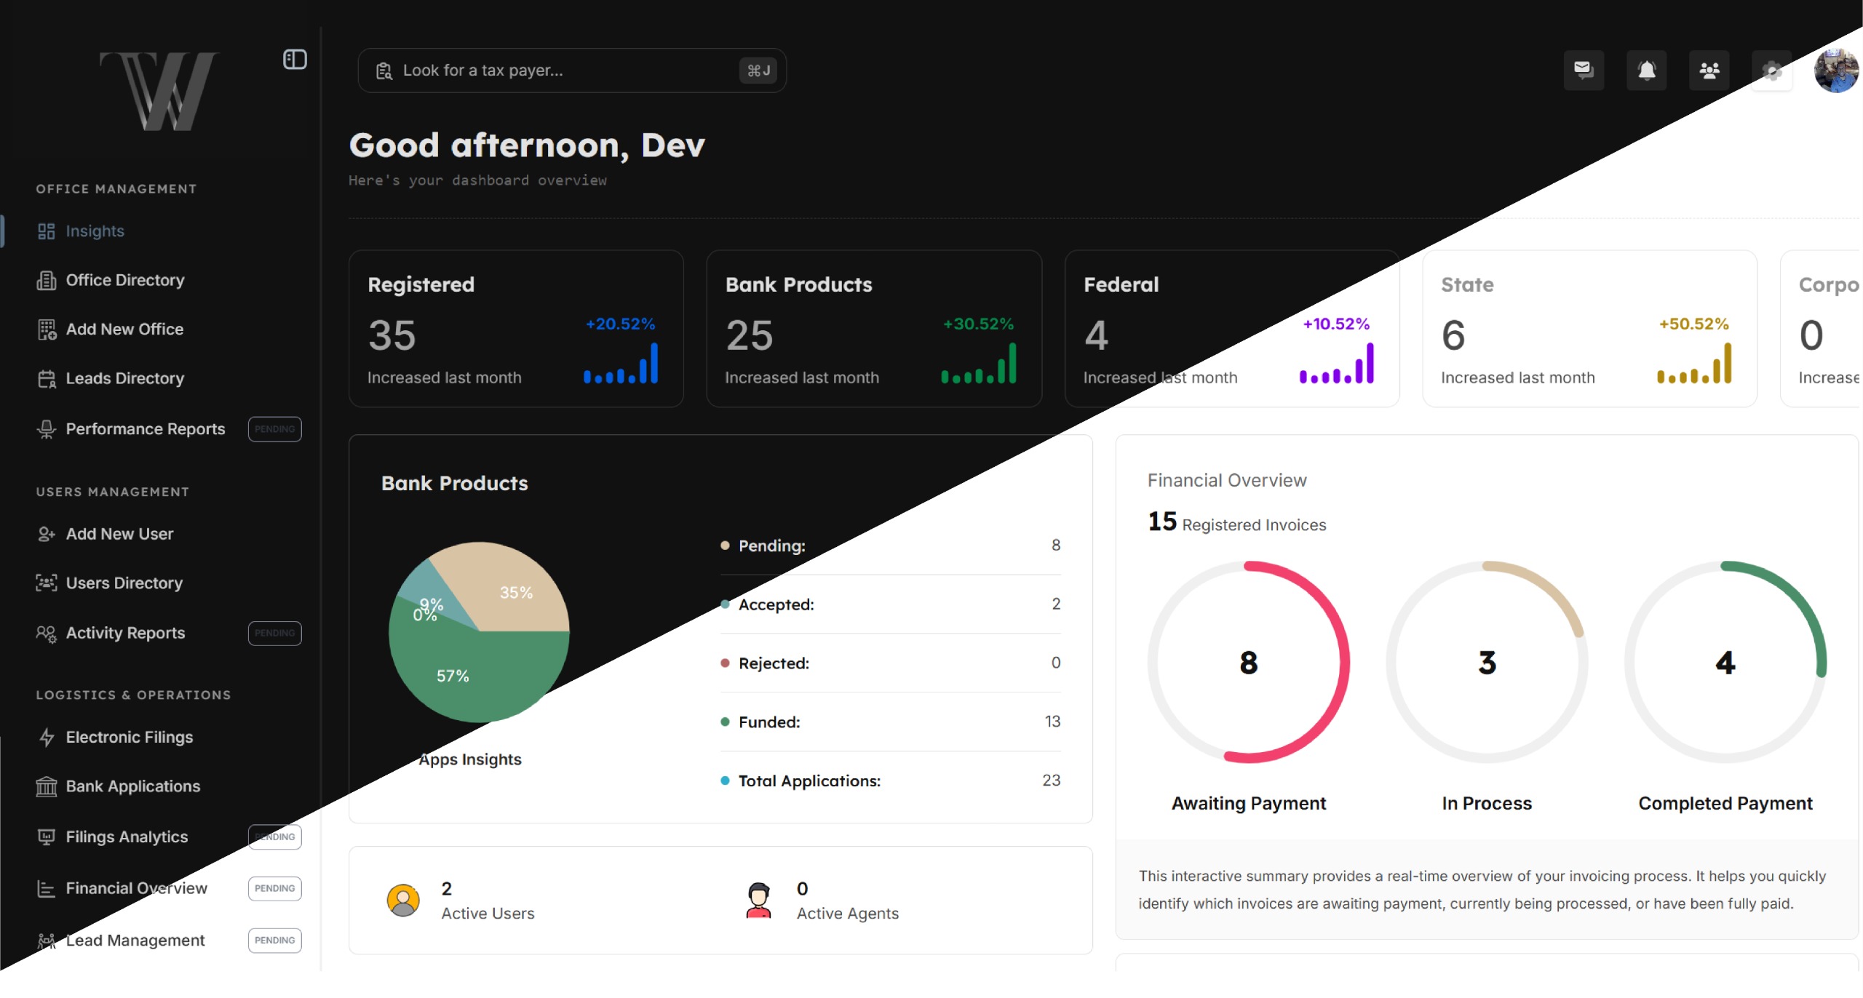Open the settings gear icon

[x=1771, y=71]
